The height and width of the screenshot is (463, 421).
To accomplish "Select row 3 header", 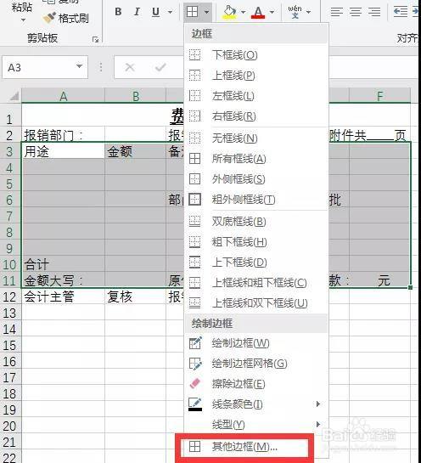I will (x=11, y=151).
